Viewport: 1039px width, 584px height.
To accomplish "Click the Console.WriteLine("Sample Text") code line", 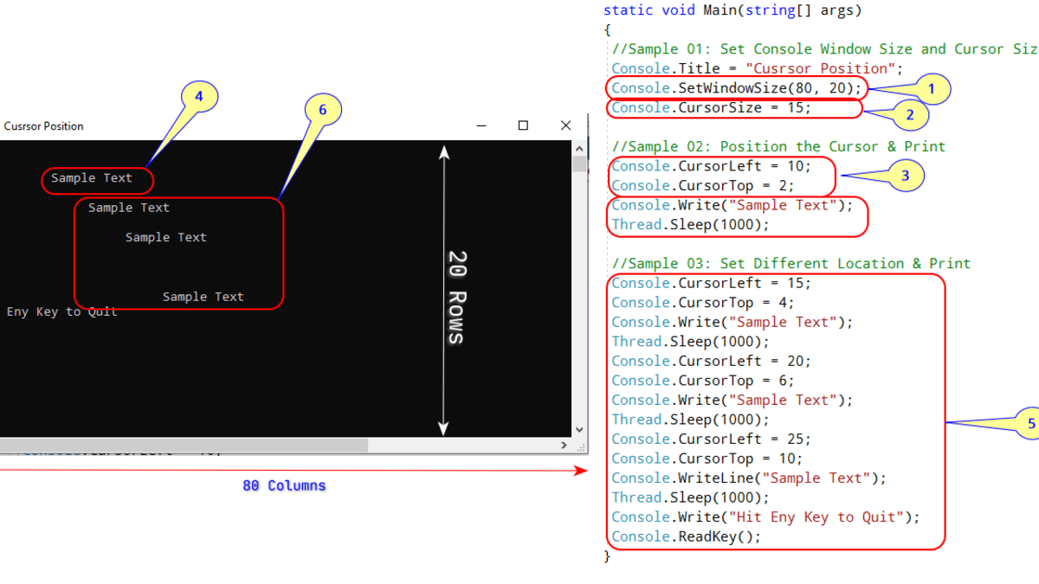I will coord(749,478).
